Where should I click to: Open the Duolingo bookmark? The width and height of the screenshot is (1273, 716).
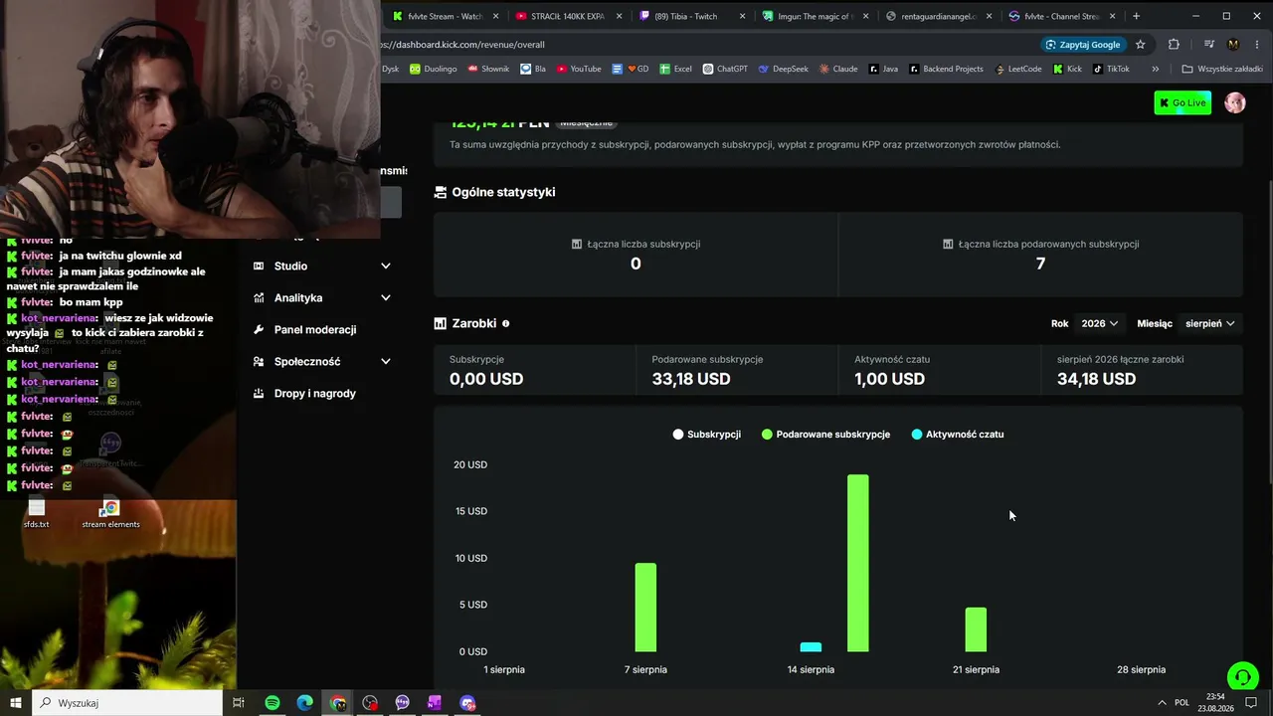coord(433,69)
